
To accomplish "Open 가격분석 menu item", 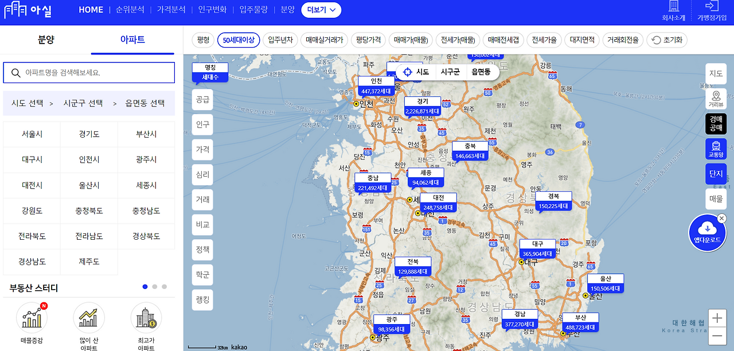I will [171, 10].
